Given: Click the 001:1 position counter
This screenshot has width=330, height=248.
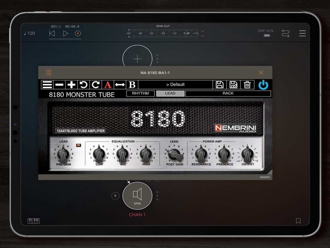Looking at the screenshot, I should tap(56, 26).
